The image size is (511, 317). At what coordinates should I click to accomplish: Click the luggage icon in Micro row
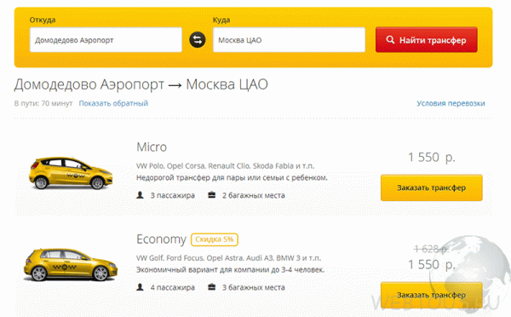pyautogui.click(x=212, y=195)
